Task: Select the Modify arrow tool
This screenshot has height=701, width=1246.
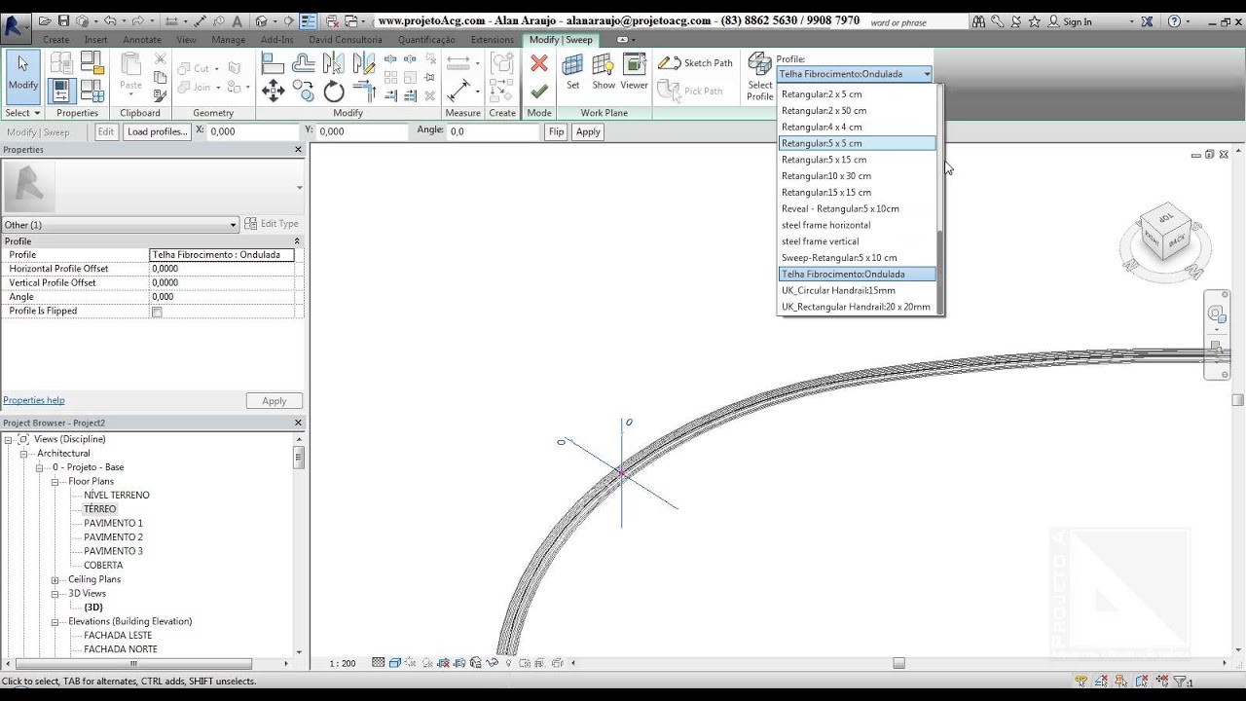Action: (22, 73)
